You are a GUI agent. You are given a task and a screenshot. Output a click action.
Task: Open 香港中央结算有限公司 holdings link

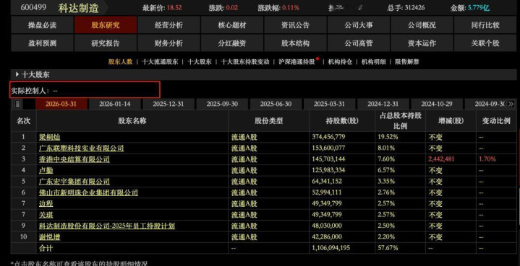click(x=74, y=159)
